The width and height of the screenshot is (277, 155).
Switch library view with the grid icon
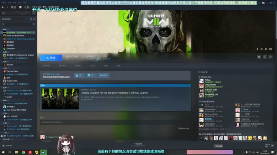point(34,13)
